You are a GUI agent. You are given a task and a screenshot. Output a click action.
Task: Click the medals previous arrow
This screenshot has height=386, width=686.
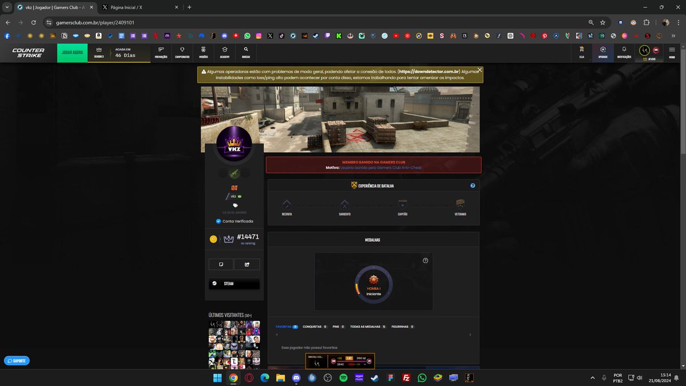[x=277, y=335]
